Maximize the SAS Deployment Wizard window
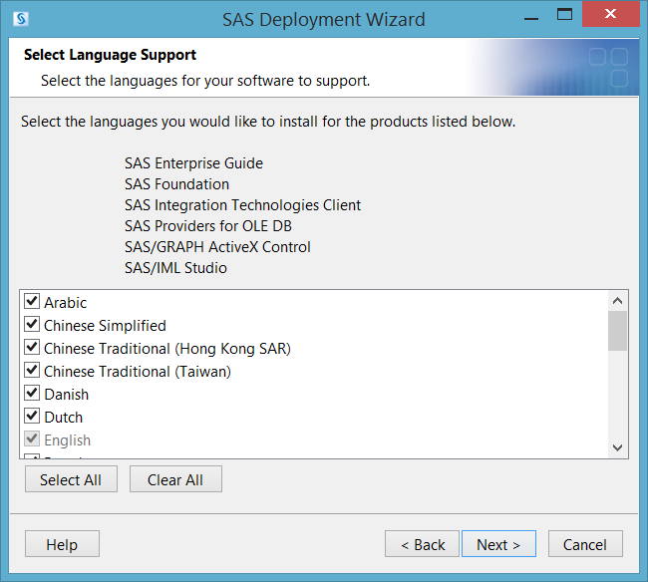Screen dimensions: 648x582 [564, 15]
